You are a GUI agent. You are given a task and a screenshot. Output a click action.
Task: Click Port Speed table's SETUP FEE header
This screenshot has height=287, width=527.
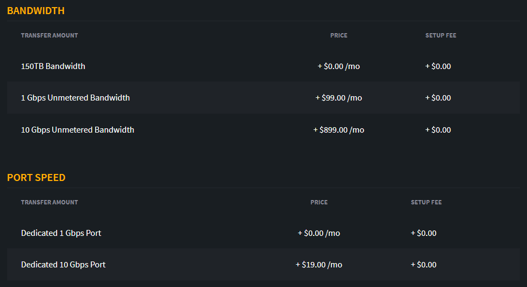(426, 202)
